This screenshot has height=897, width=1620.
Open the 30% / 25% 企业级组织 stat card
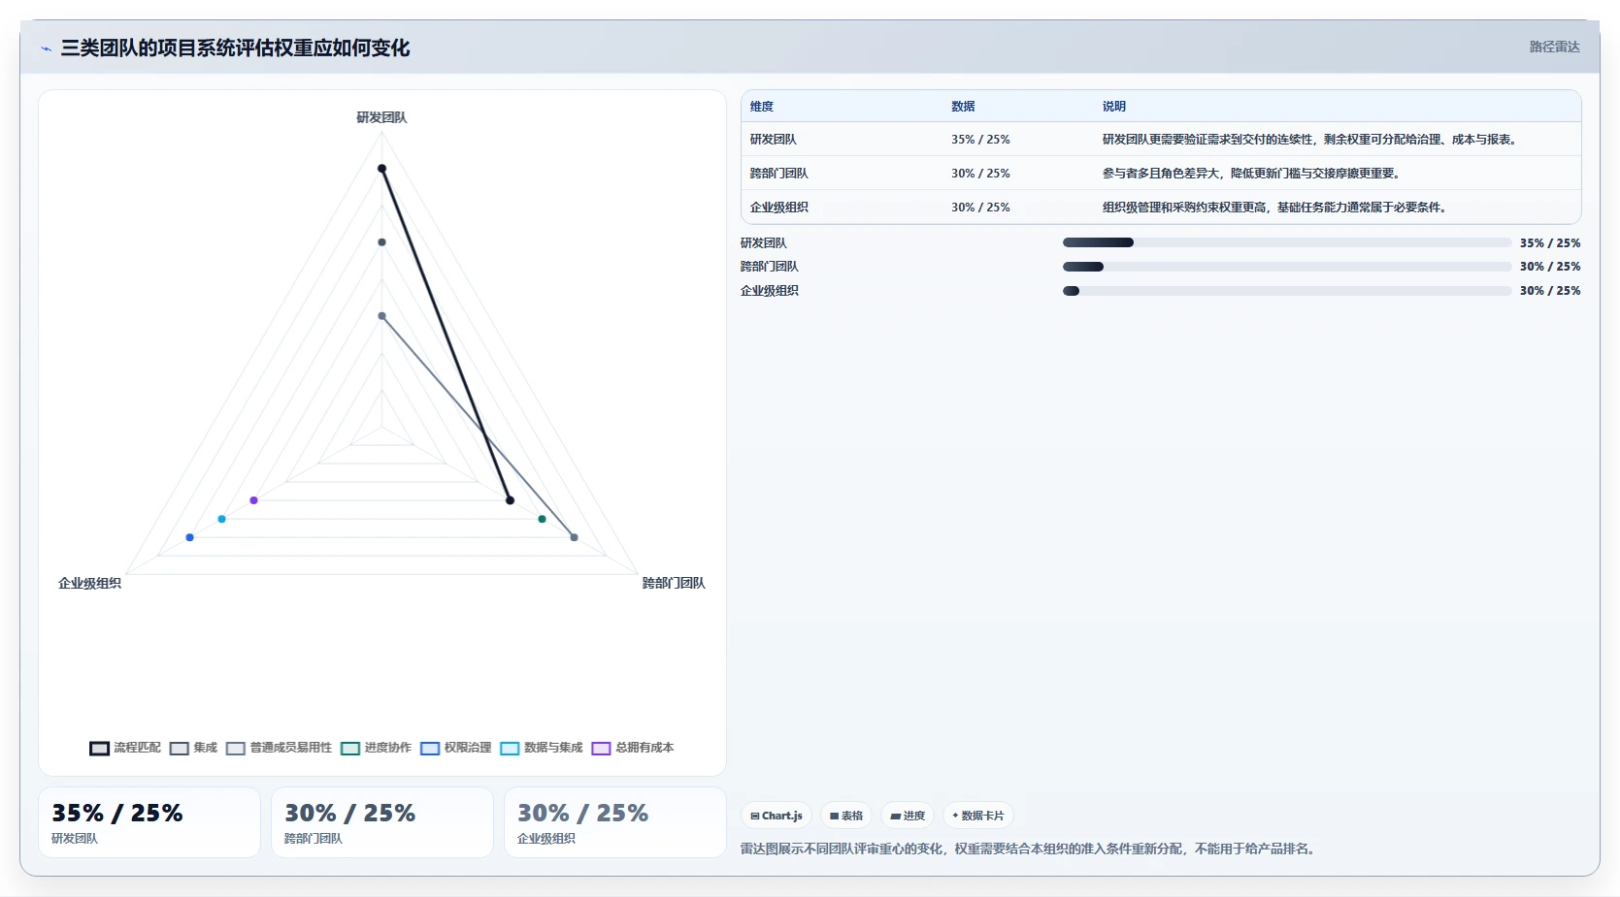(x=615, y=822)
